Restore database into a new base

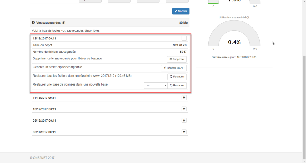pos(177,86)
